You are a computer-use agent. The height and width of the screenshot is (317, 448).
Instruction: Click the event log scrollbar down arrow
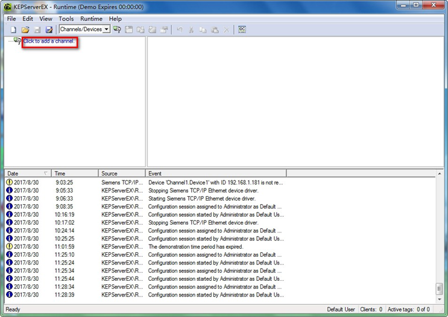440,299
